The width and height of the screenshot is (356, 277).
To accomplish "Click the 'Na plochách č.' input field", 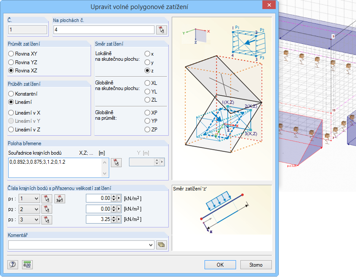I will [104, 30].
